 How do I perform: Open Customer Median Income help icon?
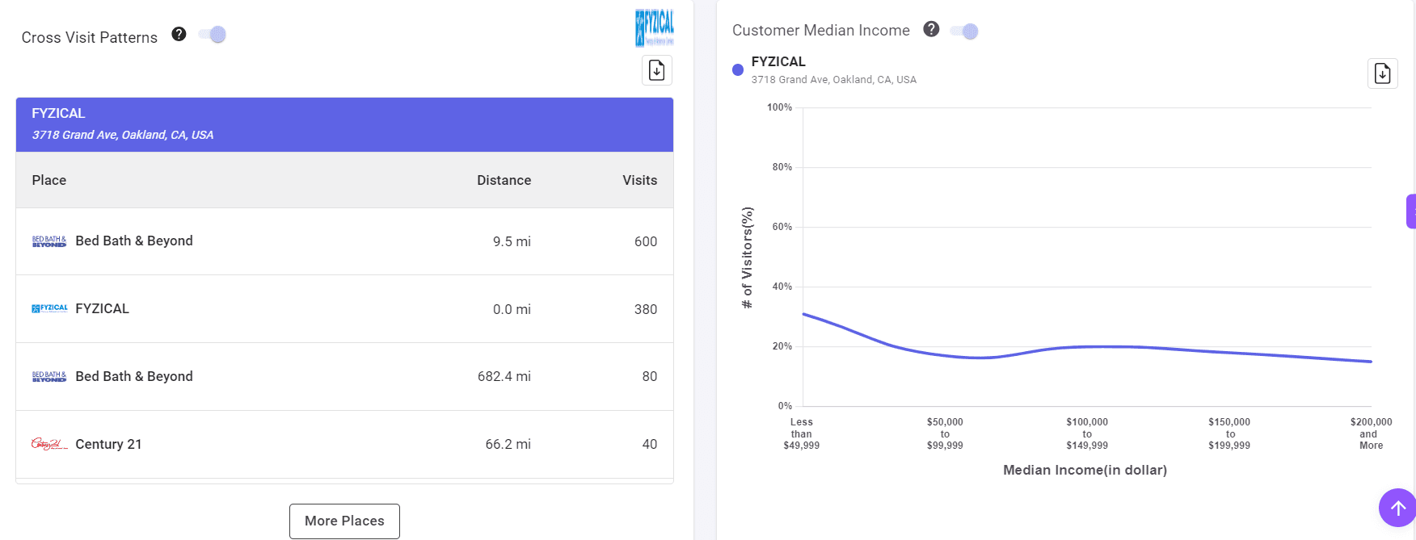click(x=931, y=29)
